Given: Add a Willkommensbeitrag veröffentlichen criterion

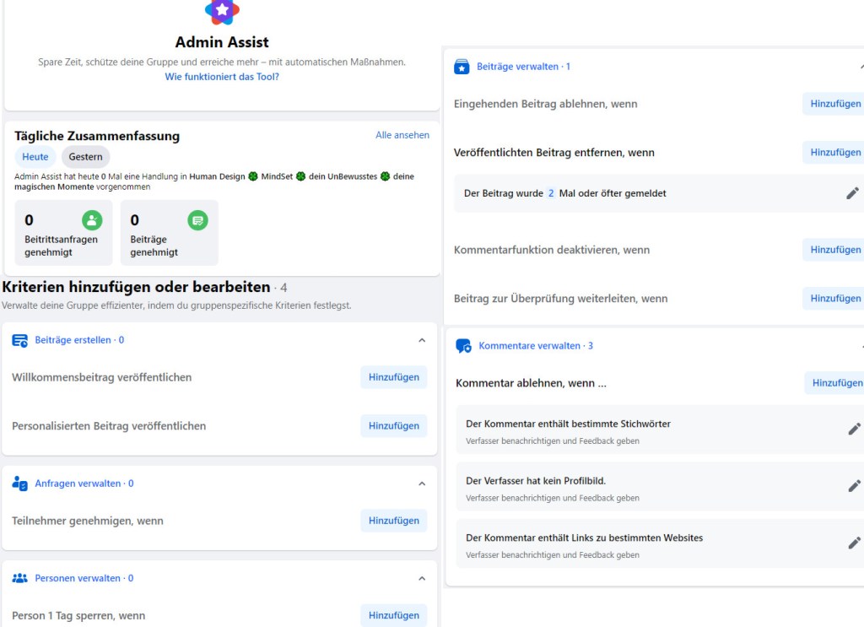Looking at the screenshot, I should tap(393, 377).
